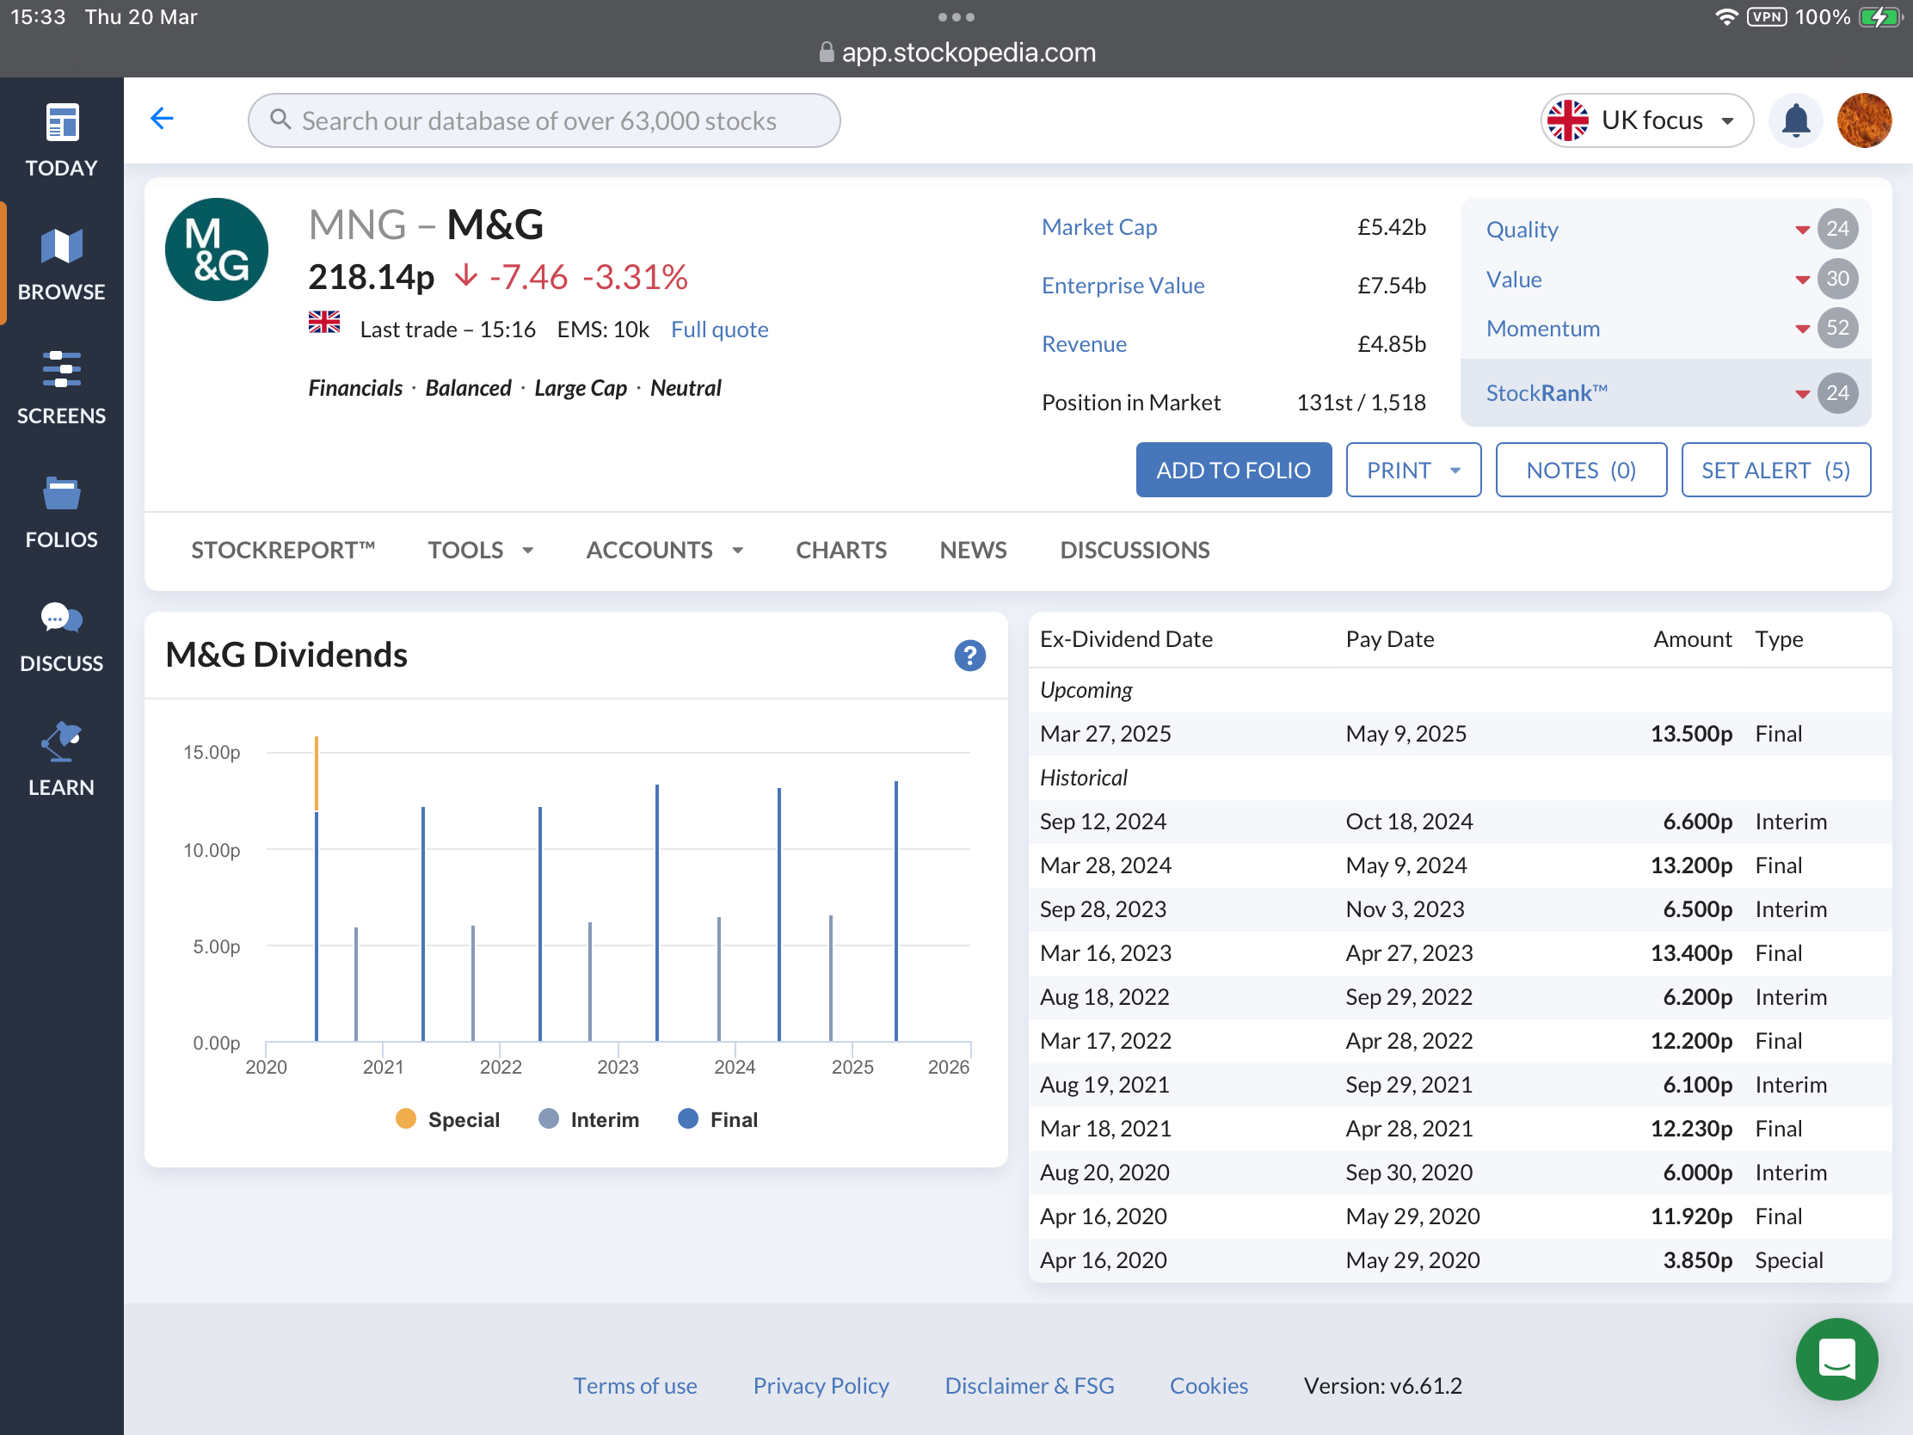
Task: Open Terms of use
Action: (634, 1385)
